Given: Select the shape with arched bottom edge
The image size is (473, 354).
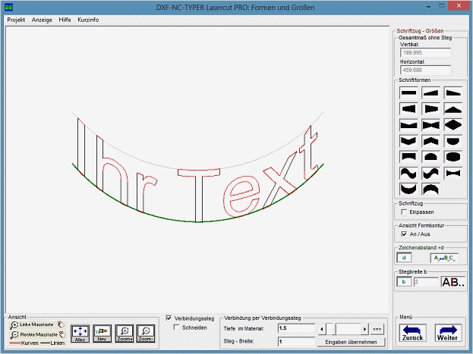Looking at the screenshot, I should [x=408, y=157].
